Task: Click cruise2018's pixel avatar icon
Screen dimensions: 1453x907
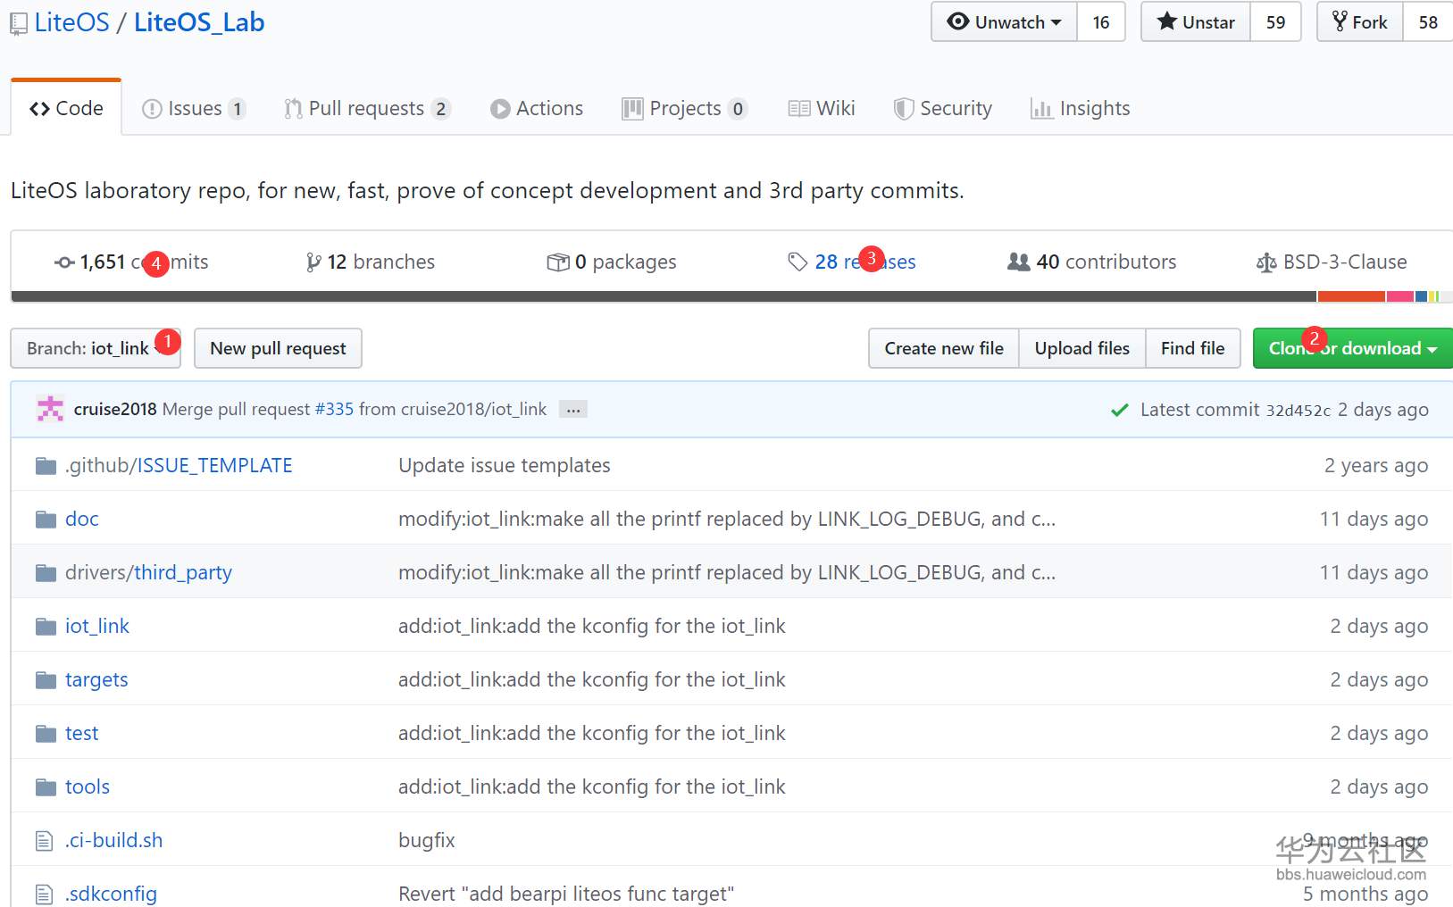Action: click(x=50, y=409)
